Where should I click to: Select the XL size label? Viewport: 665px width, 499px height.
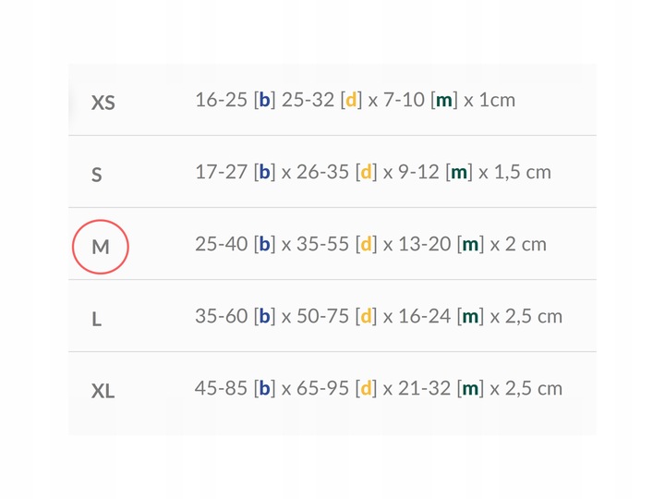tap(103, 391)
